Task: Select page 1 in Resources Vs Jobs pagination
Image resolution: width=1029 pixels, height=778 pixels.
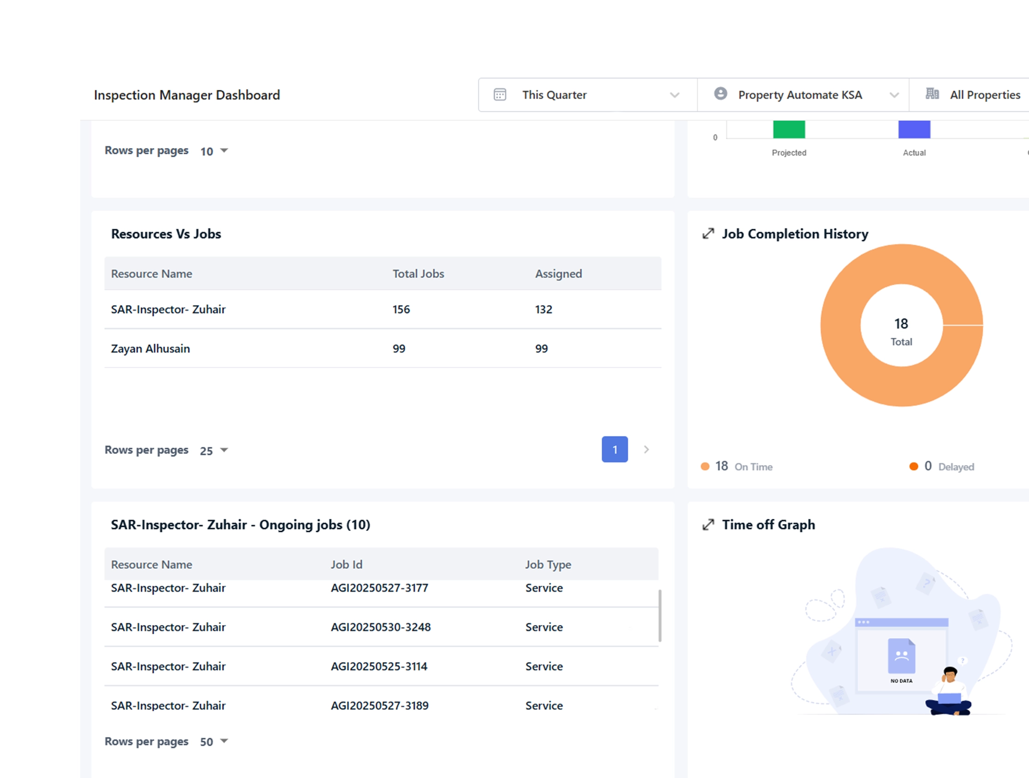Action: click(x=615, y=449)
